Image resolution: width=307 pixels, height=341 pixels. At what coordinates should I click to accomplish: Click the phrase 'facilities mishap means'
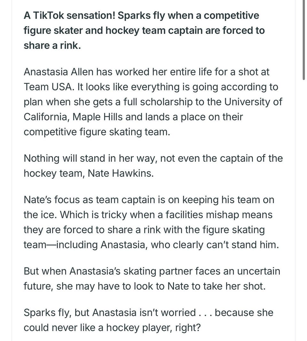219,215
